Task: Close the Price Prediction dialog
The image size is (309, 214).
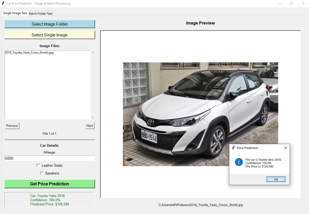Action: (x=285, y=148)
